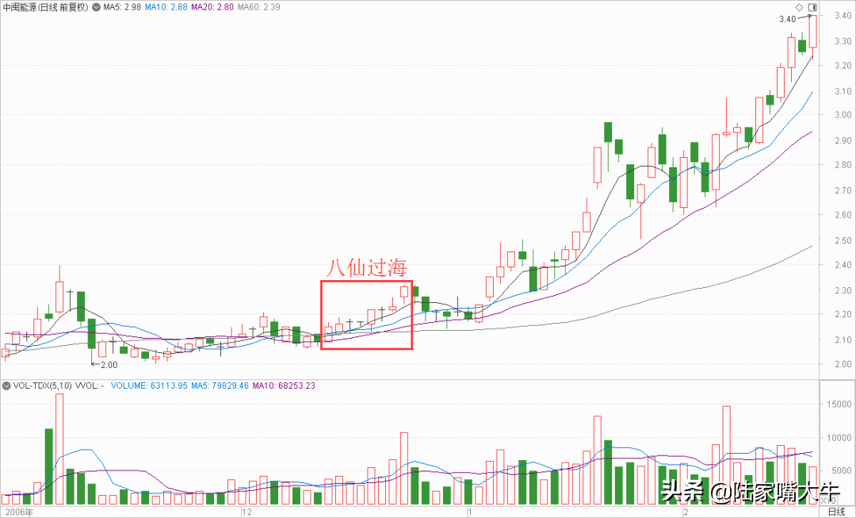
Task: Click the VVOL: - label in volume pane
Action: [90, 386]
